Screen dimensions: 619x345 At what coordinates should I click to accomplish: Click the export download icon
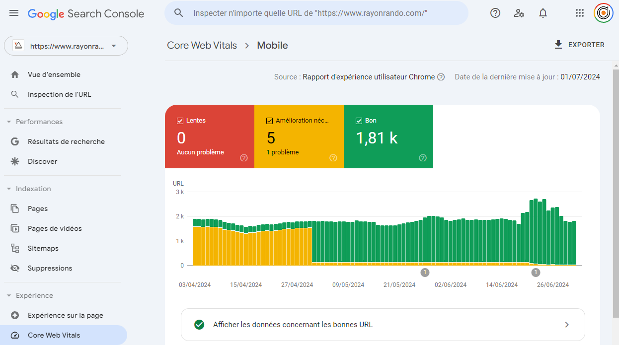(x=558, y=45)
